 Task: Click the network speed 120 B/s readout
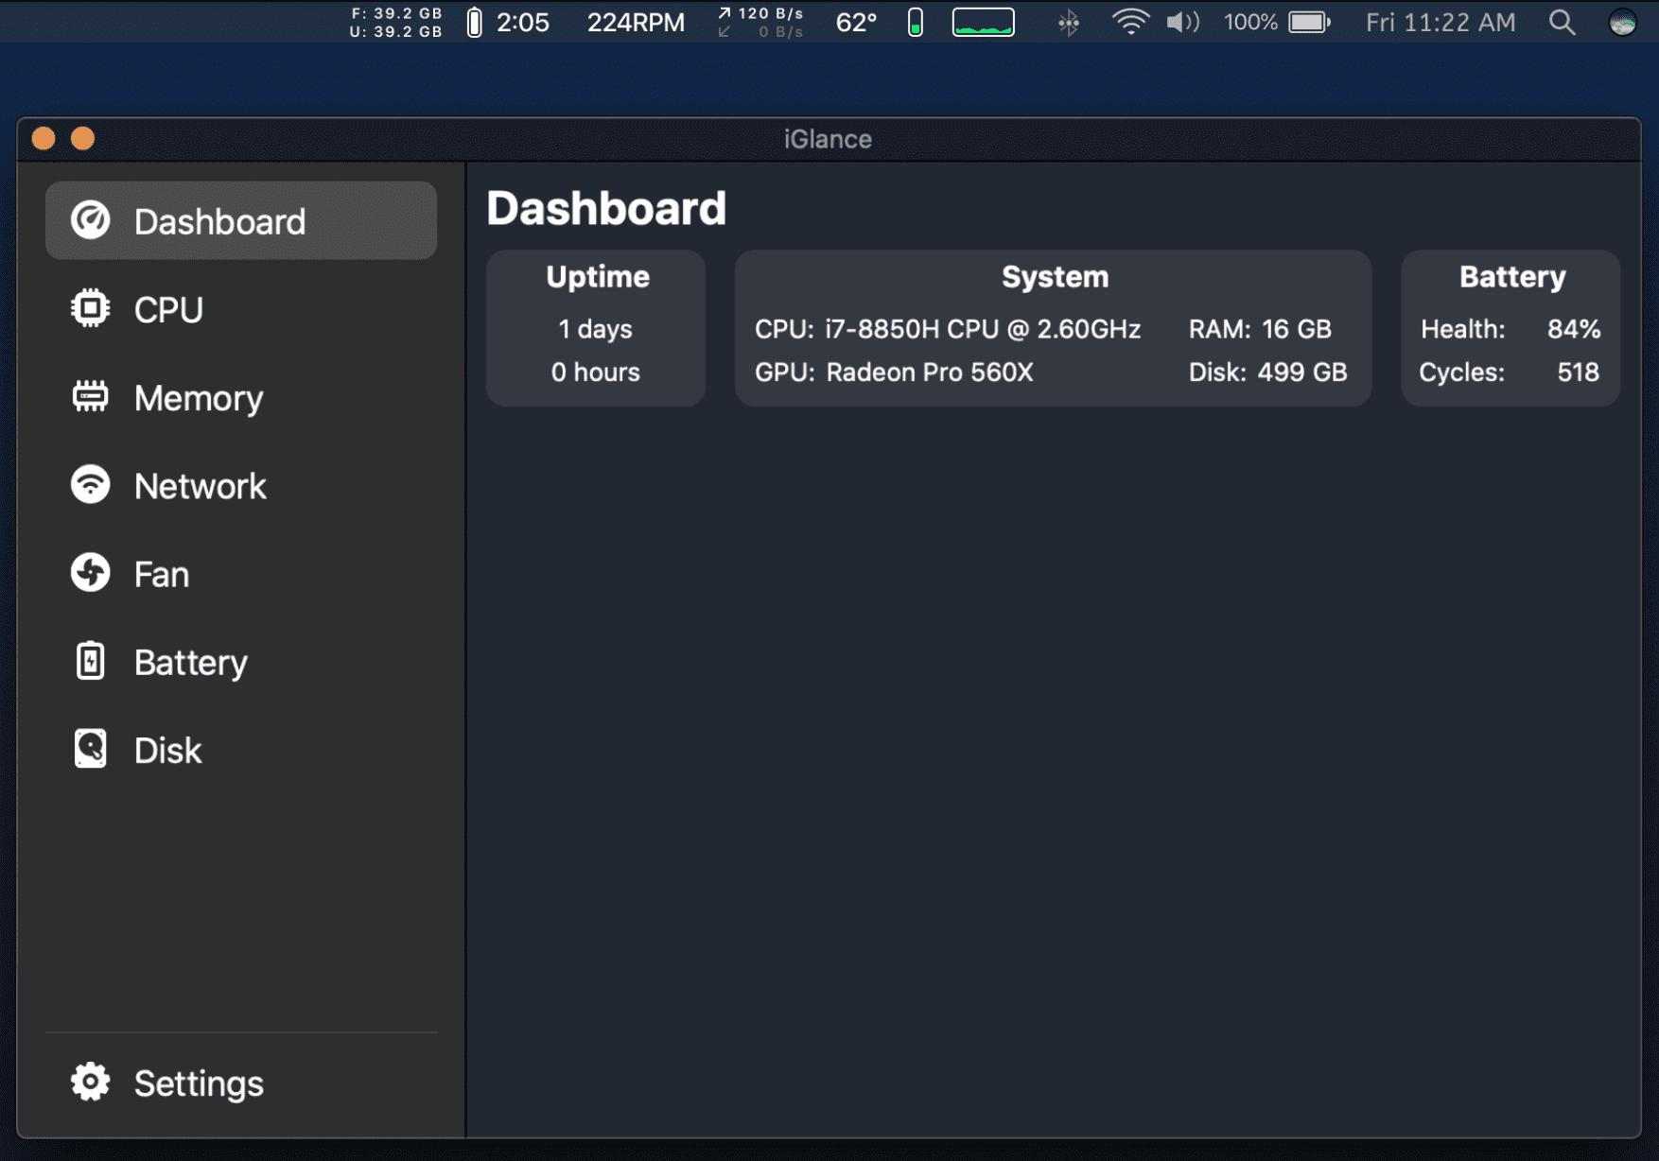click(760, 22)
